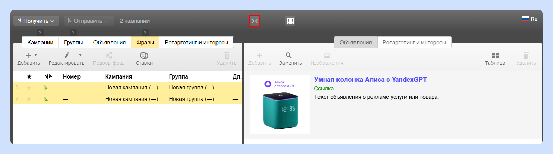This screenshot has width=553, height=154.
Task: Click the right panel Удалить trash icon
Action: 526,55
